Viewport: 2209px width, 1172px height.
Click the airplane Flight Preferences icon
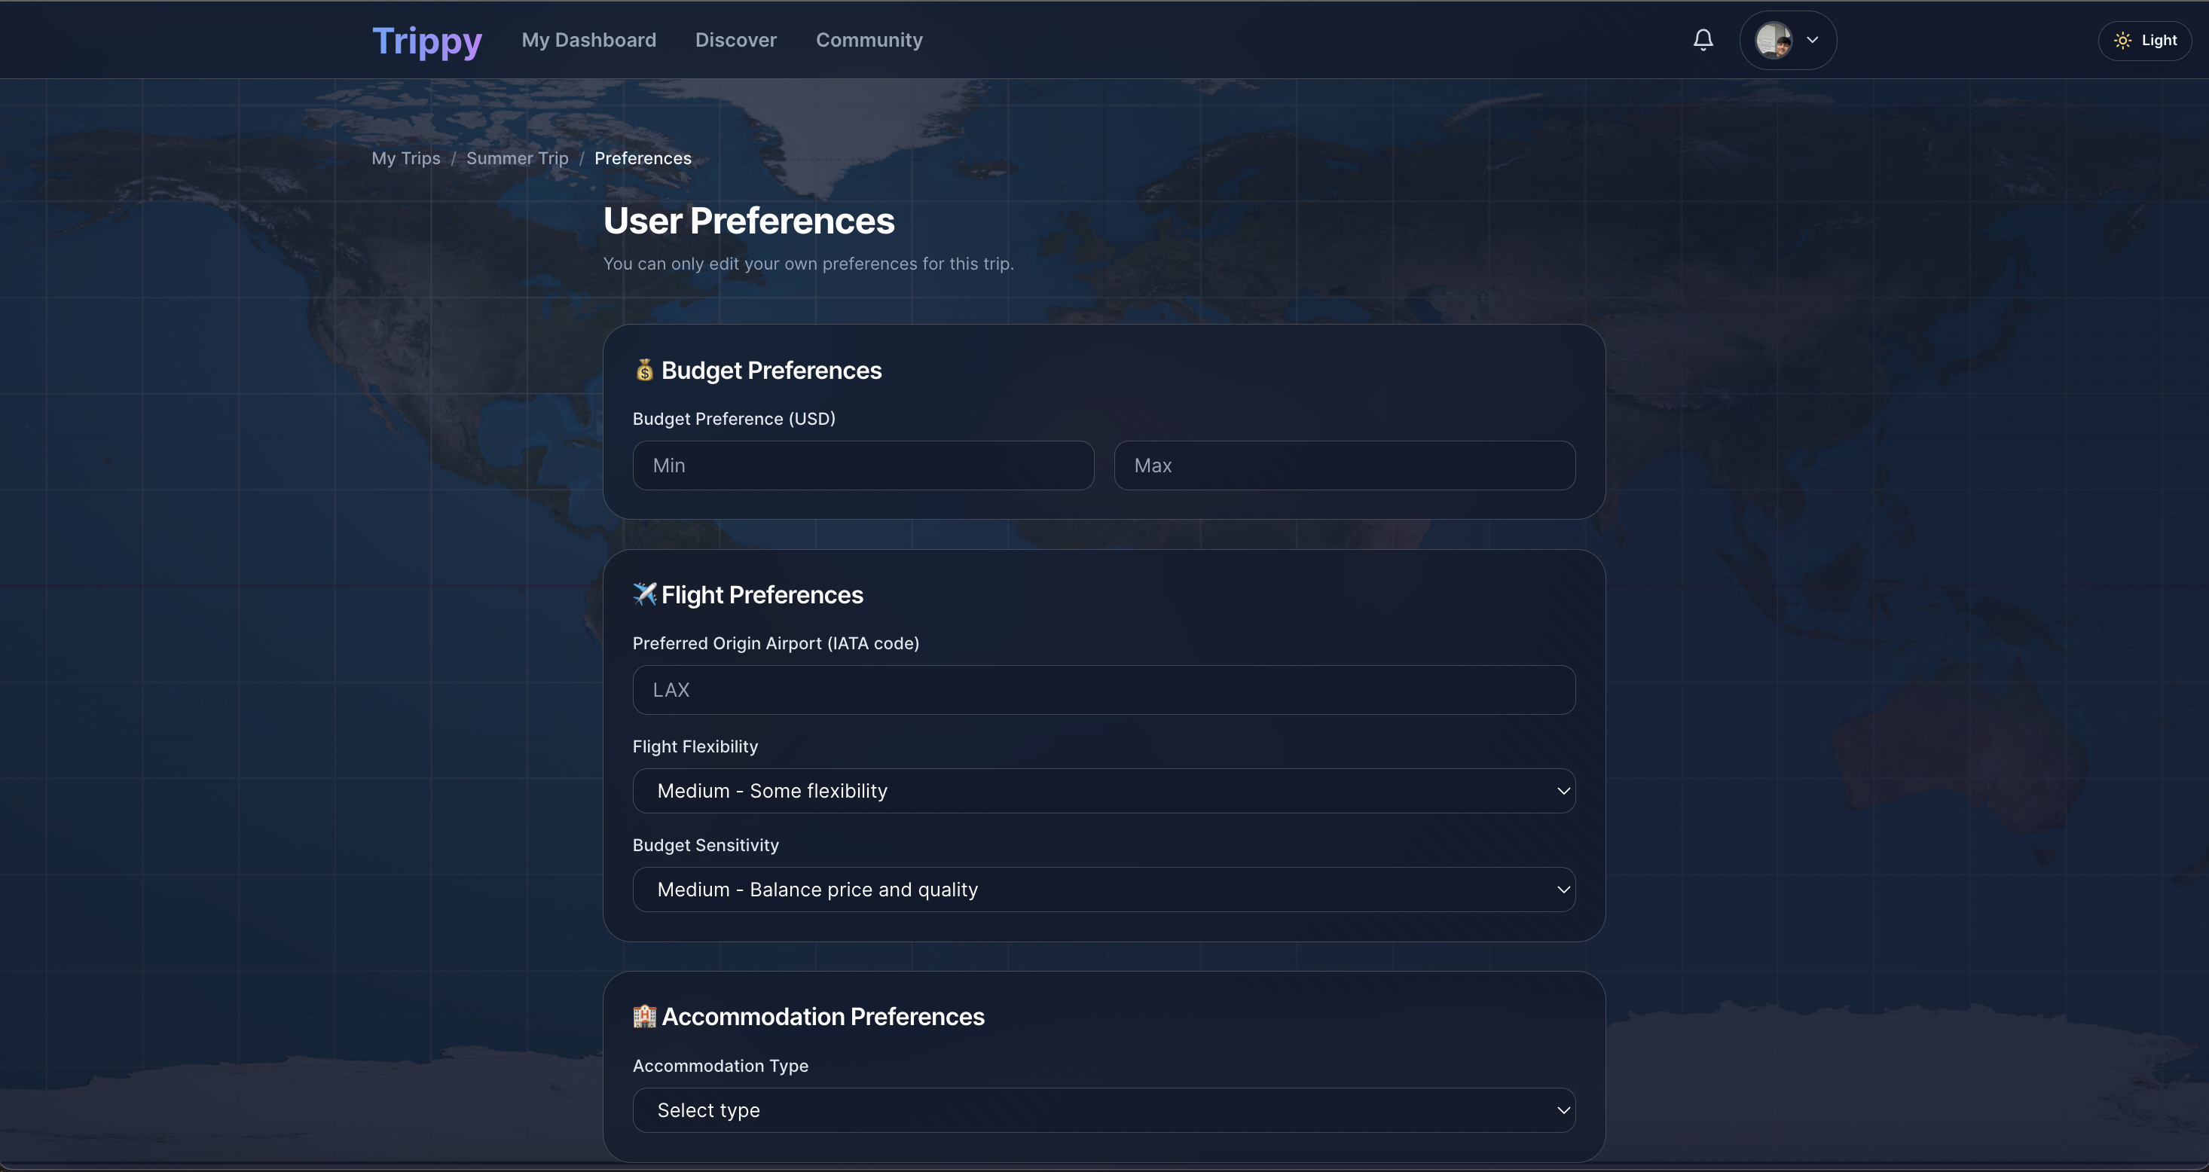(644, 594)
